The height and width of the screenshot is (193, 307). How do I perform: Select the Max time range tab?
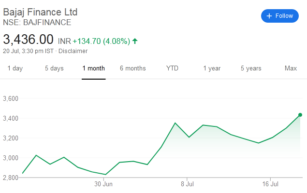291,69
